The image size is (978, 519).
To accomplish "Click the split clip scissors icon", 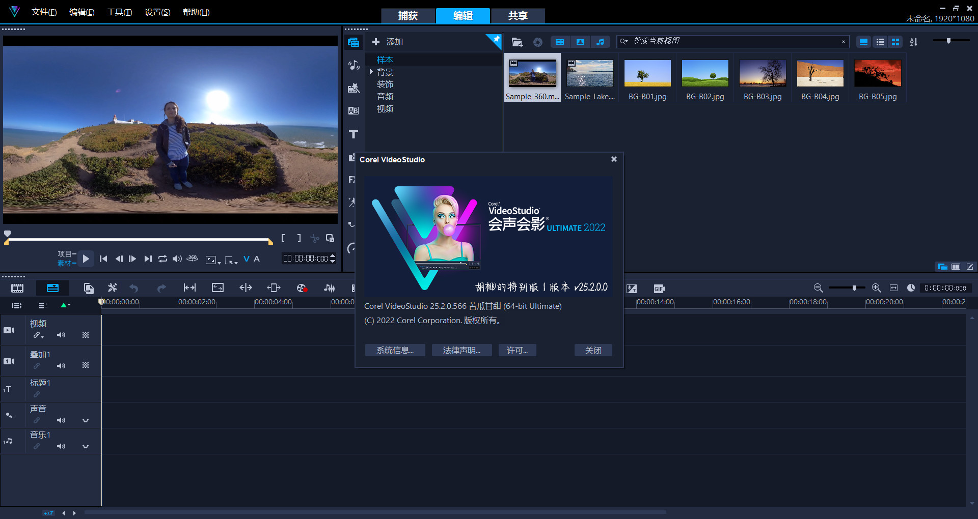I will [315, 238].
